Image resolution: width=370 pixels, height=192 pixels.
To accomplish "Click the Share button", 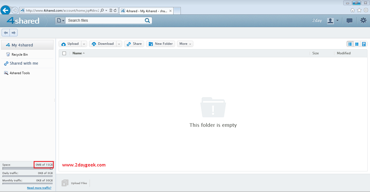I will pyautogui.click(x=134, y=44).
